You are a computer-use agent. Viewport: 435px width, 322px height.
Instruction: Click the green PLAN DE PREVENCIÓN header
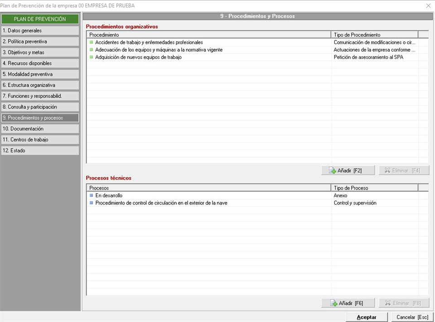pos(40,19)
